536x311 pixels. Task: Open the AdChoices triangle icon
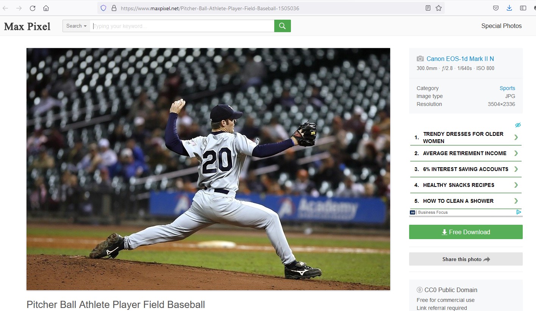pyautogui.click(x=519, y=212)
